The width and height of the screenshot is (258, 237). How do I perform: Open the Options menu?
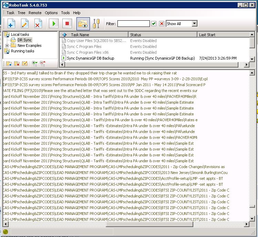(51, 13)
